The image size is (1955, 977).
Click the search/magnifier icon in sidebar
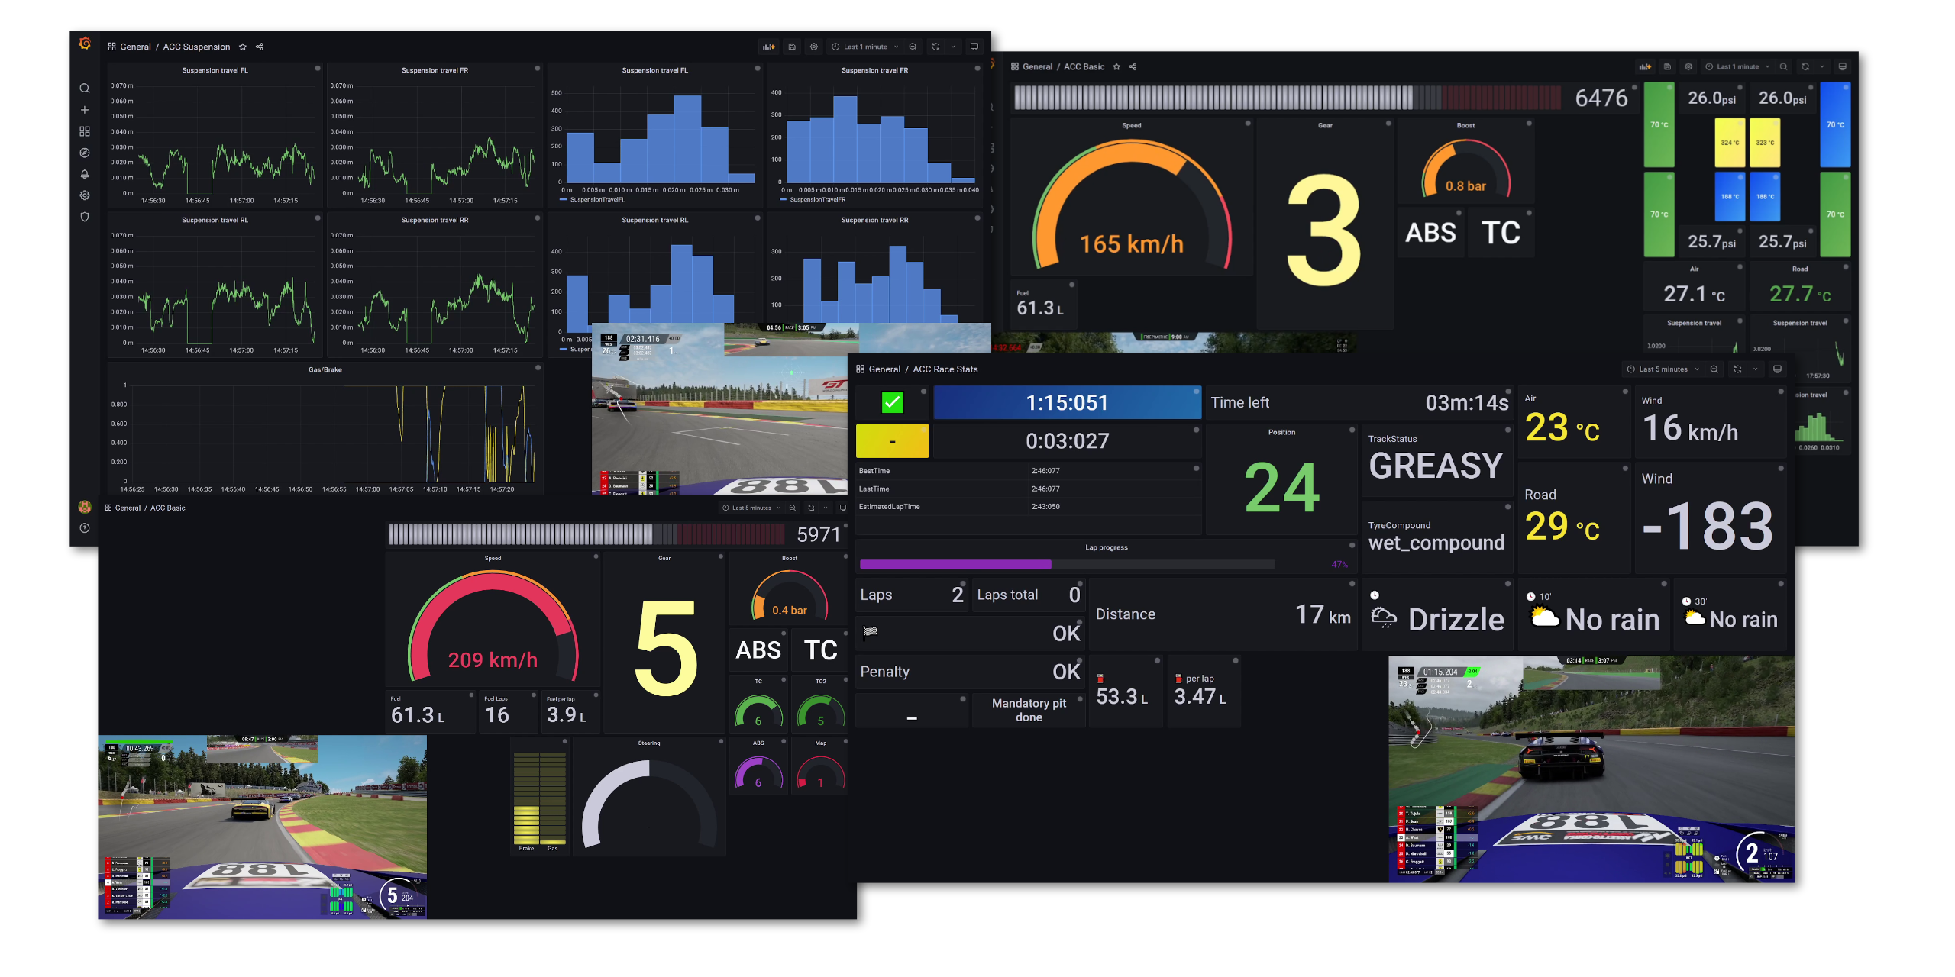[83, 87]
